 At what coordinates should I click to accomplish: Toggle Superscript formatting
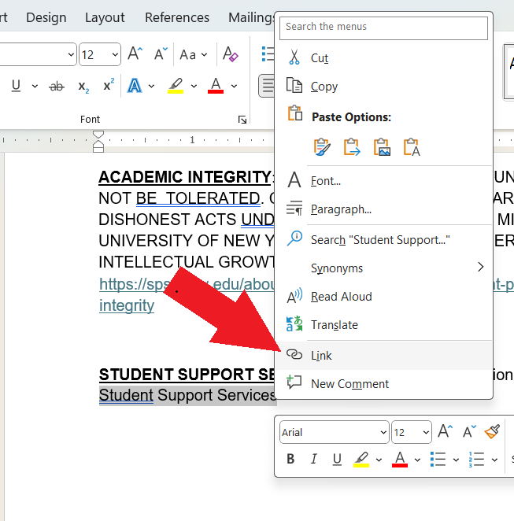(109, 85)
